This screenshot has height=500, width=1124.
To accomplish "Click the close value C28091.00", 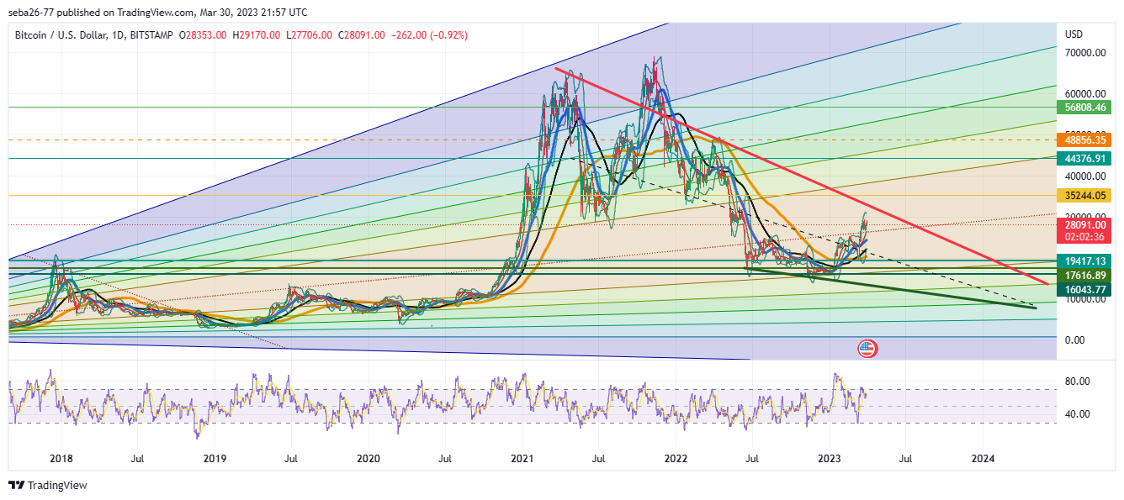I will 362,34.
